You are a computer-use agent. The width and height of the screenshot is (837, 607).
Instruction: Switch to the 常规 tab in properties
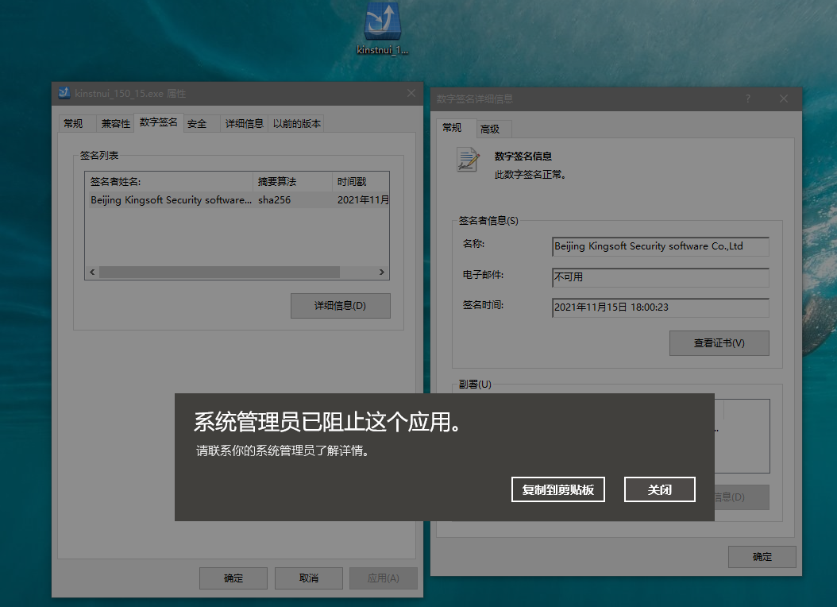75,123
